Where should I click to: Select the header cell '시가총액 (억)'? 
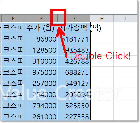(x=74, y=28)
